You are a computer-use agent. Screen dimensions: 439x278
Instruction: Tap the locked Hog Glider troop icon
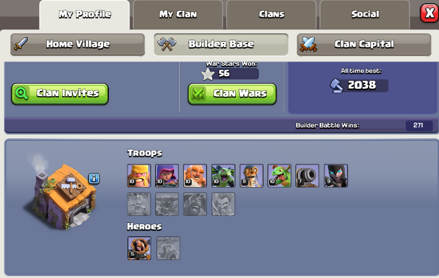pyautogui.click(x=195, y=204)
